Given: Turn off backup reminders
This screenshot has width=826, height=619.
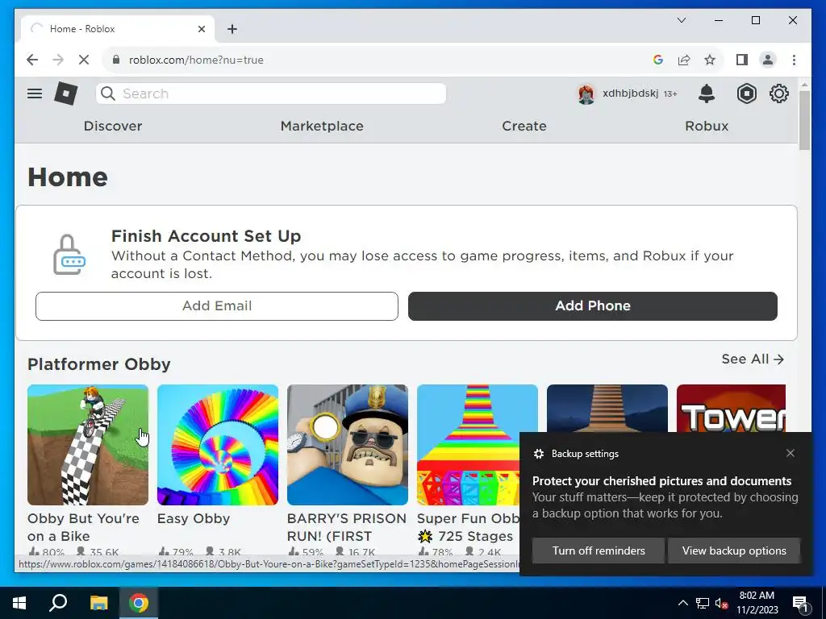Looking at the screenshot, I should point(599,550).
